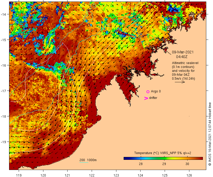Screen dimensions: 213x177
Task: Click longitude axis label '121'
Action: (x=68, y=175)
